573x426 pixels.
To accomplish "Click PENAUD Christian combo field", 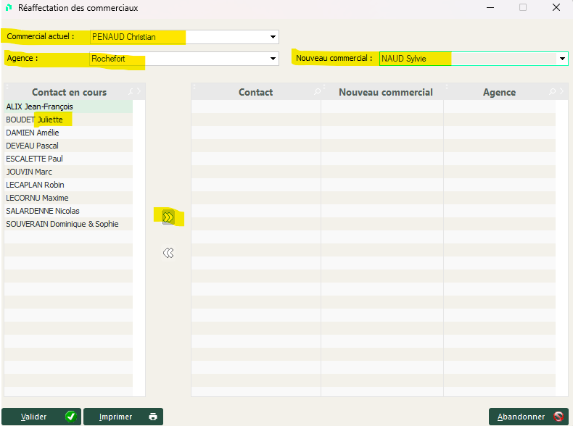I will coord(184,37).
